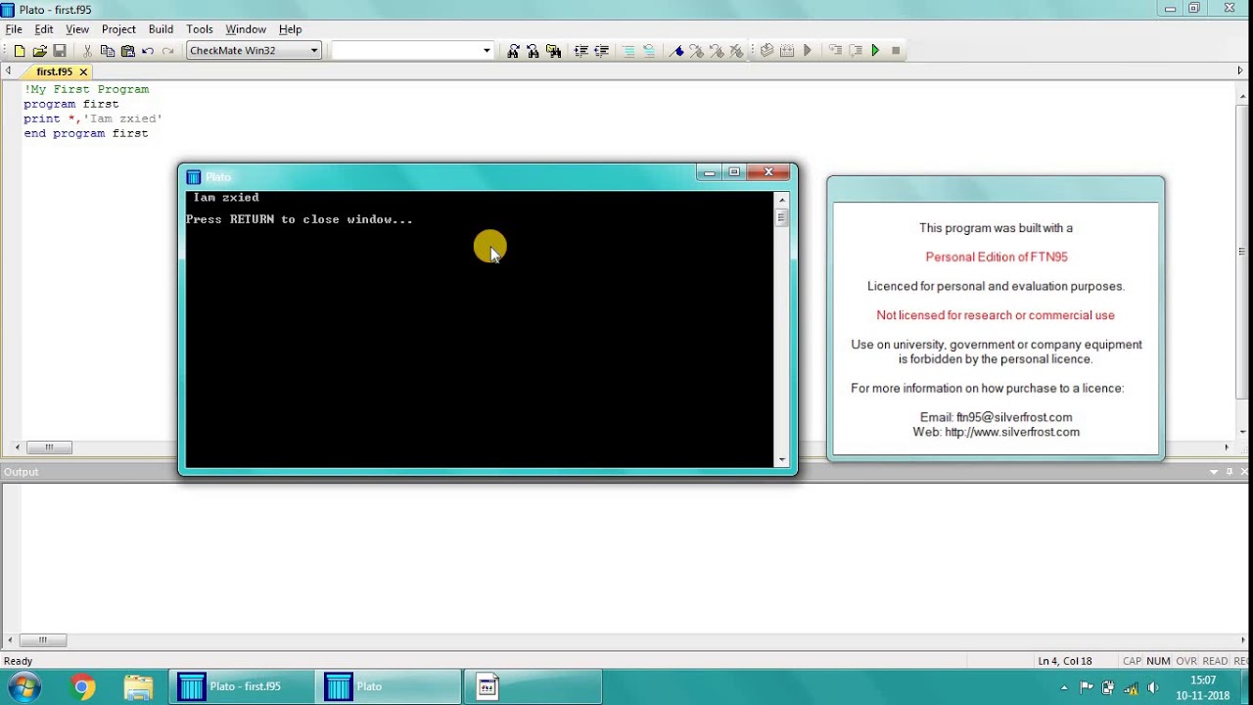Viewport: 1253px width, 705px height.
Task: Click the 'Iam zxied' console output
Action: coord(226,198)
